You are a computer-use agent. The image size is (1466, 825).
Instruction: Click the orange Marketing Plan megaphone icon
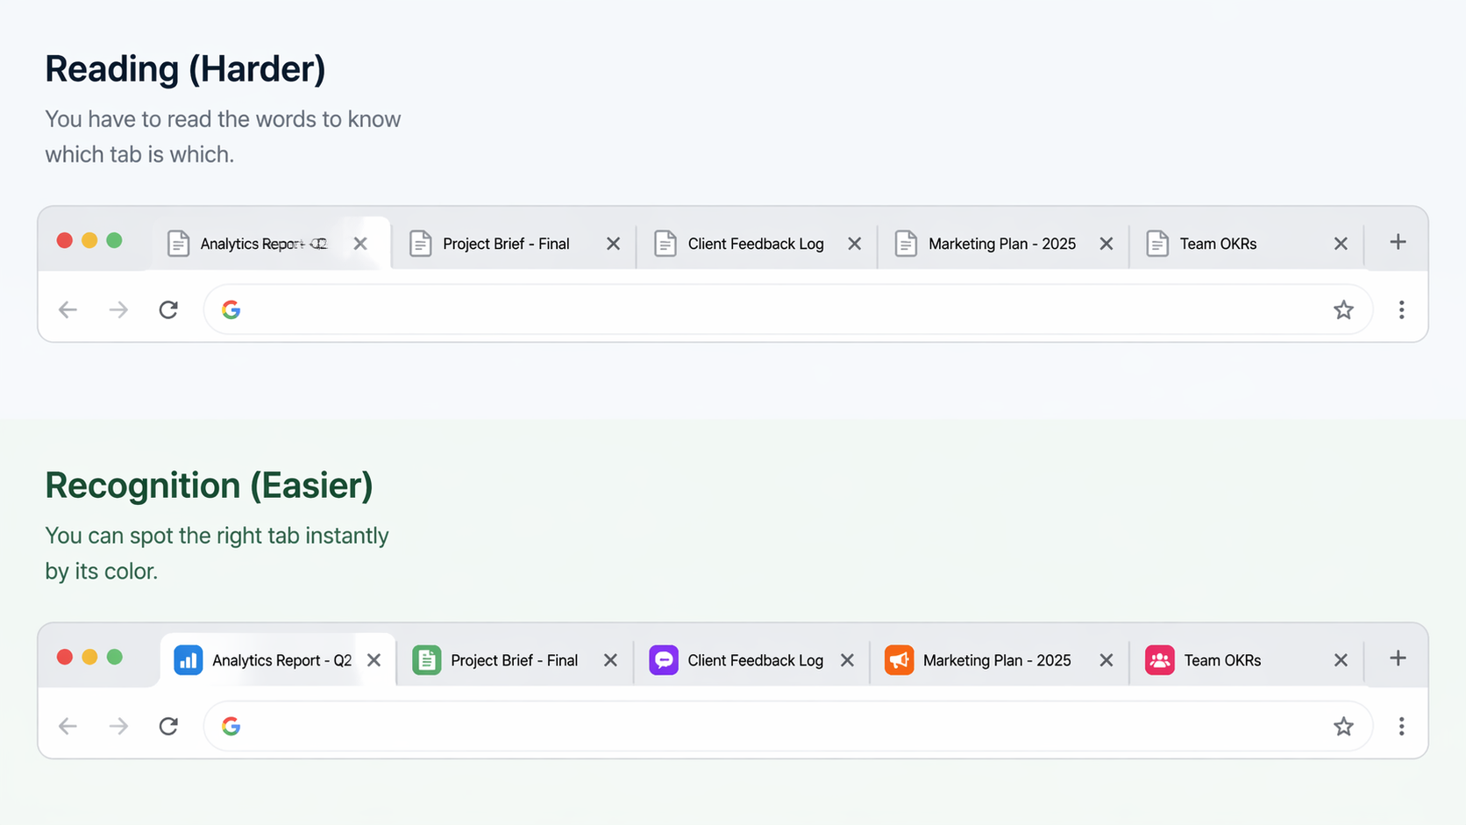(900, 660)
